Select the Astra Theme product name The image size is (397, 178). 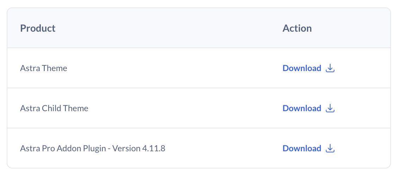44,68
